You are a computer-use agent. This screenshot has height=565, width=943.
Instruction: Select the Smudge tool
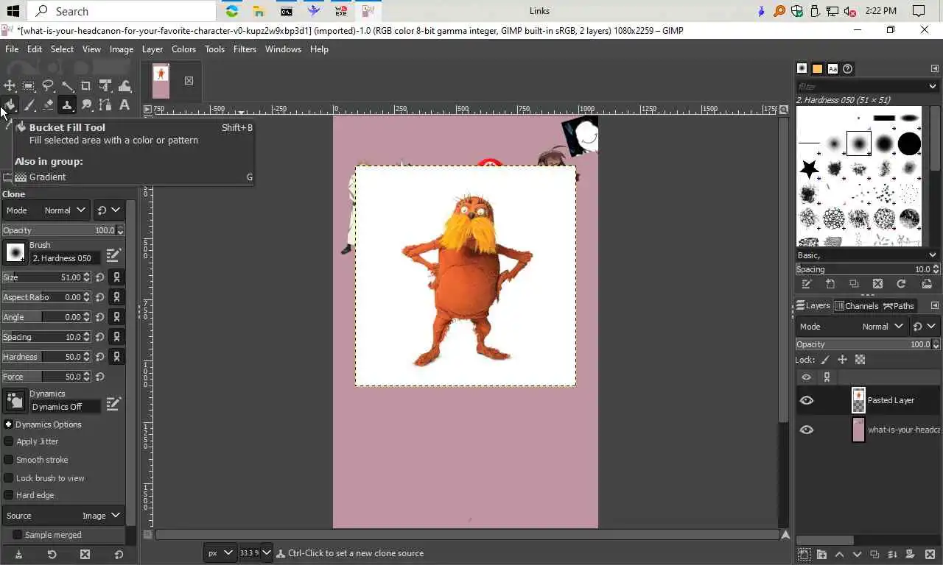(86, 105)
